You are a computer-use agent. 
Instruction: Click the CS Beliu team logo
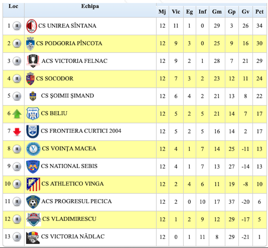(33, 114)
